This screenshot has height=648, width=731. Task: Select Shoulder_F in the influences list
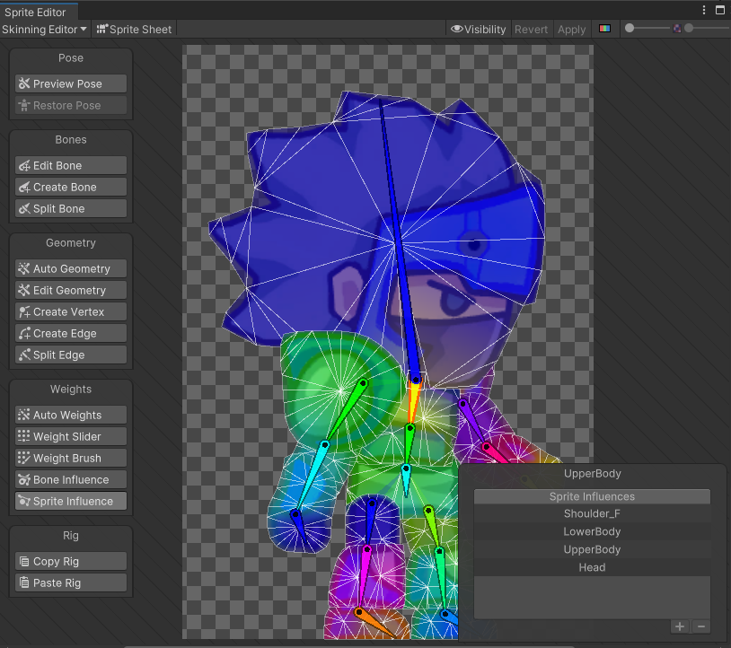[592, 514]
